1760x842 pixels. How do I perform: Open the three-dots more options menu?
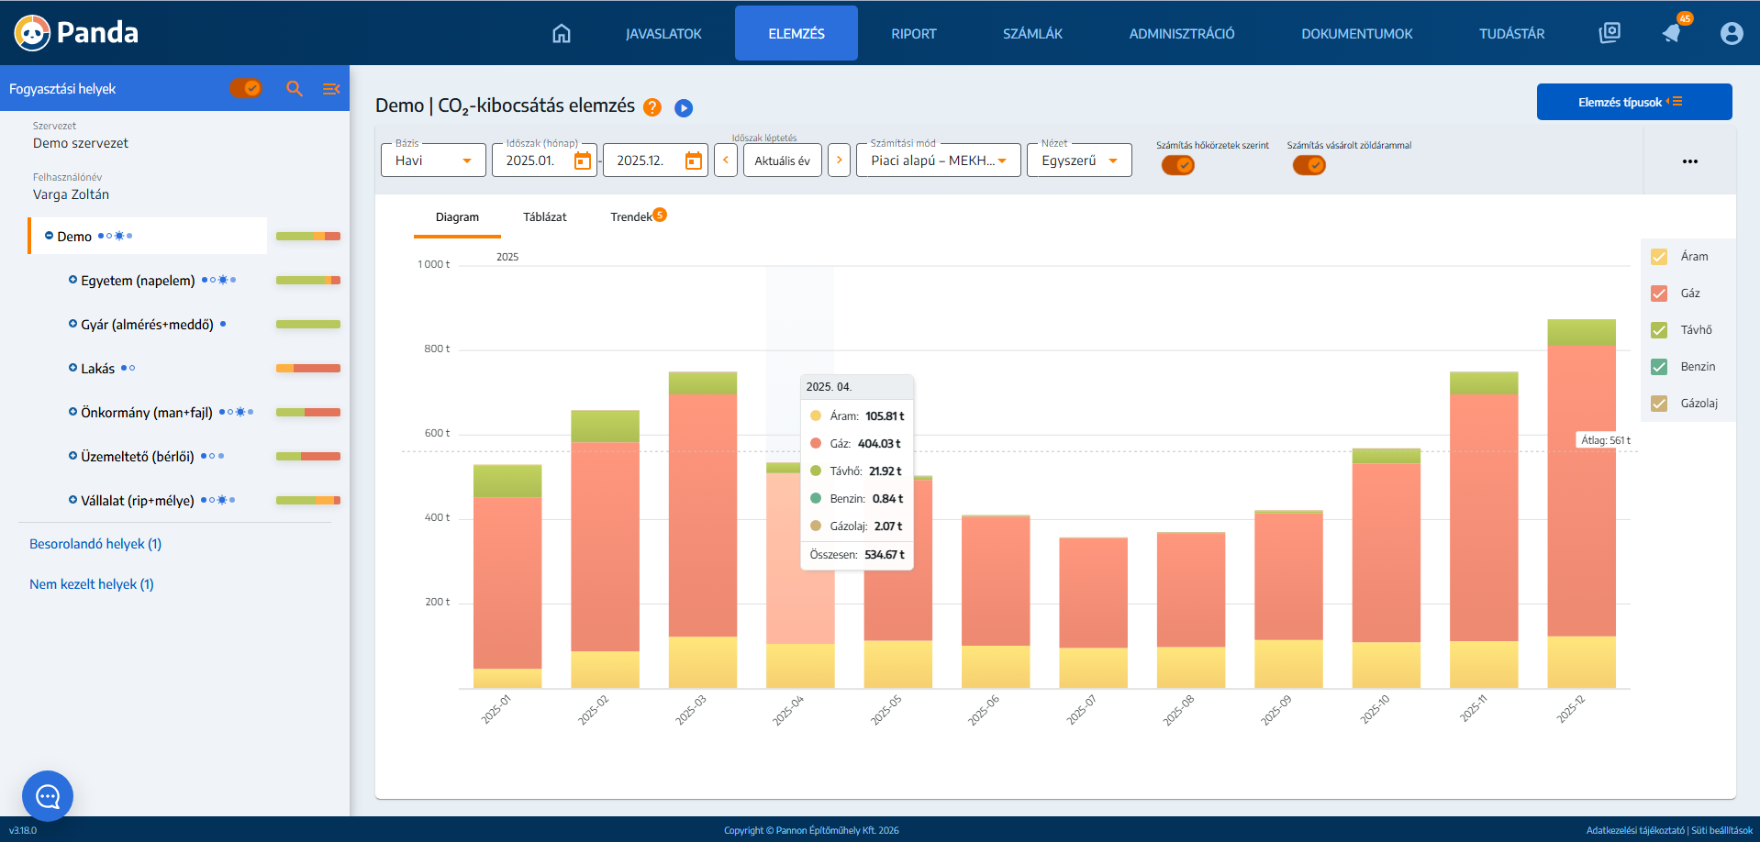tap(1689, 161)
